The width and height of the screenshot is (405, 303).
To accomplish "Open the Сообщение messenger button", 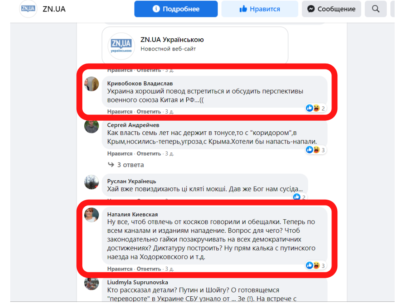I will click(331, 9).
